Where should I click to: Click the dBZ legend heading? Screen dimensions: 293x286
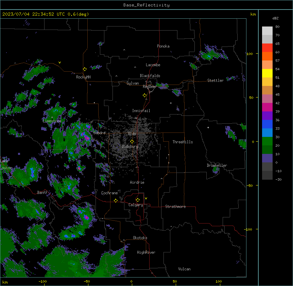point(275,18)
